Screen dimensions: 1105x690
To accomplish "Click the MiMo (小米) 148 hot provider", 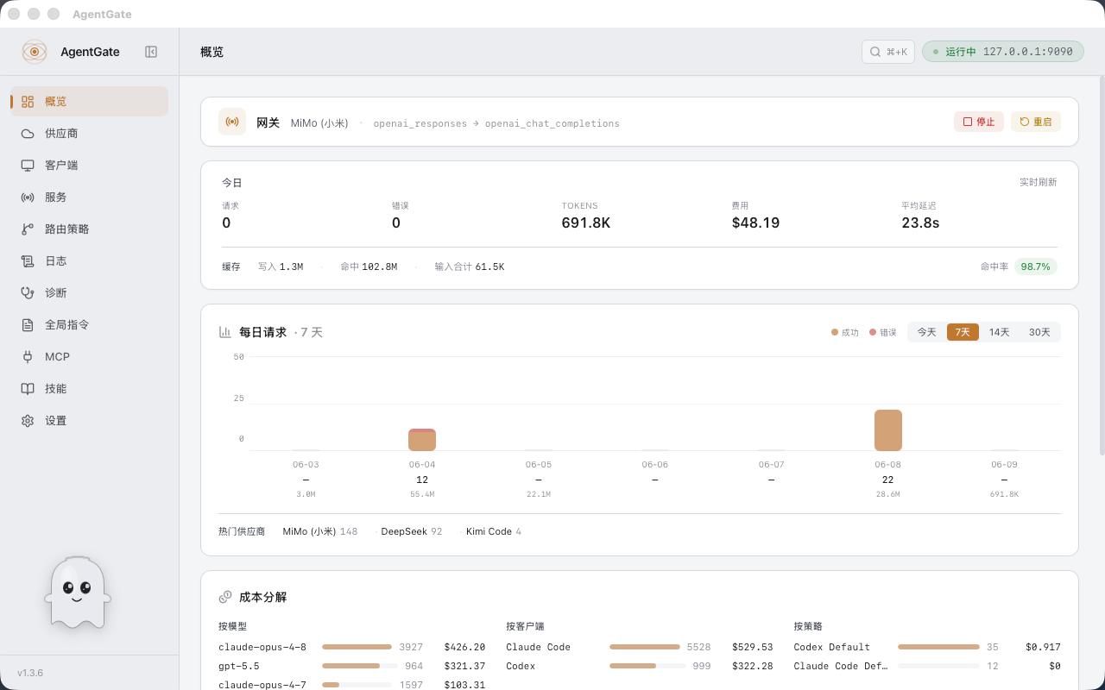I will click(x=320, y=531).
